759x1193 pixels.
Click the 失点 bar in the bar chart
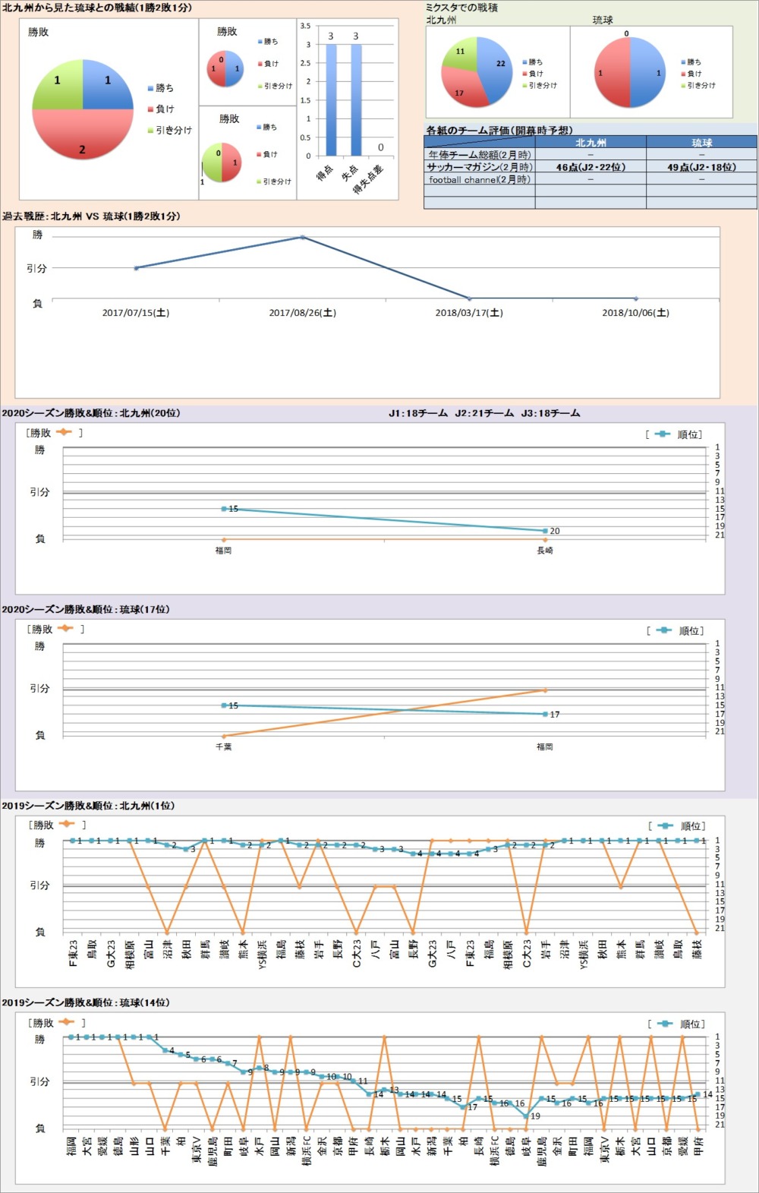[355, 99]
